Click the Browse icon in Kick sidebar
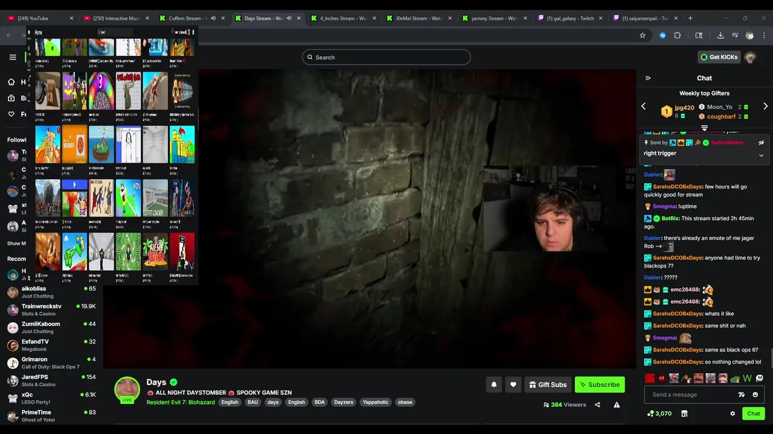This screenshot has height=434, width=773. [11, 98]
